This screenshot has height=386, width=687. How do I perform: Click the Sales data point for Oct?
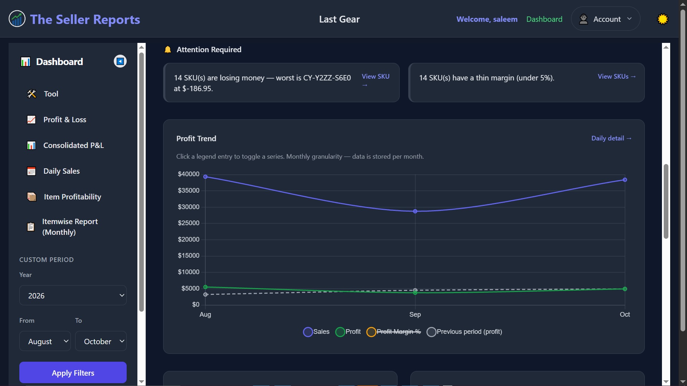point(625,180)
